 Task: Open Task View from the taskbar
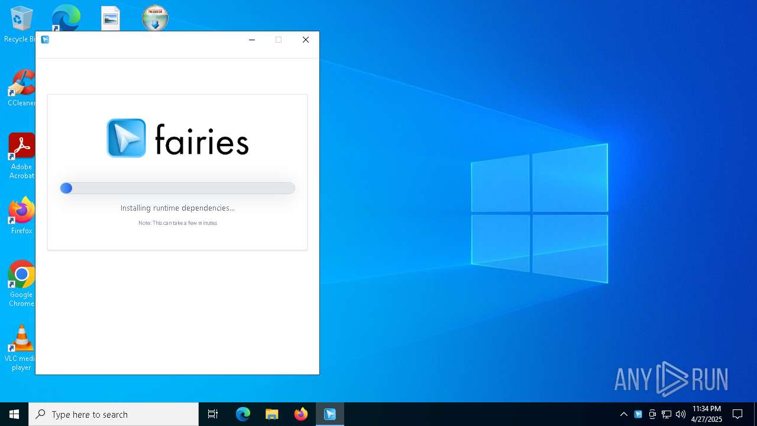pyautogui.click(x=213, y=414)
